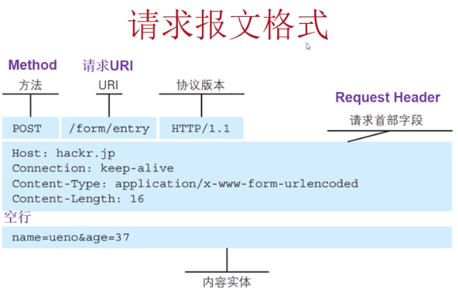The image size is (458, 293).
Task: Click the purple Method label
Action: pyautogui.click(x=32, y=65)
